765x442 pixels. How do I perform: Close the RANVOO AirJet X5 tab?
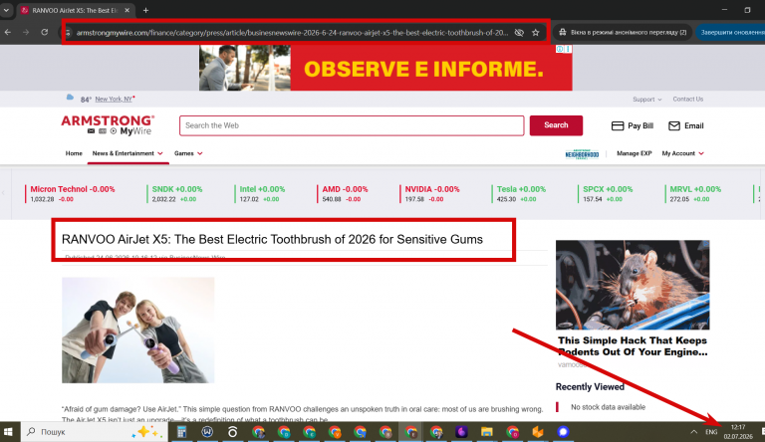127,10
